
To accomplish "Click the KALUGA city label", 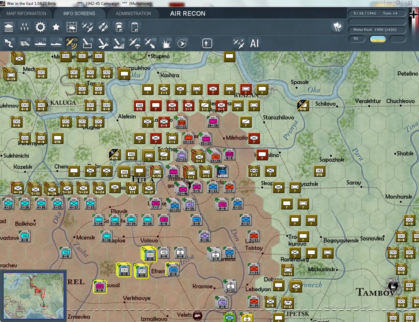I will [x=63, y=103].
